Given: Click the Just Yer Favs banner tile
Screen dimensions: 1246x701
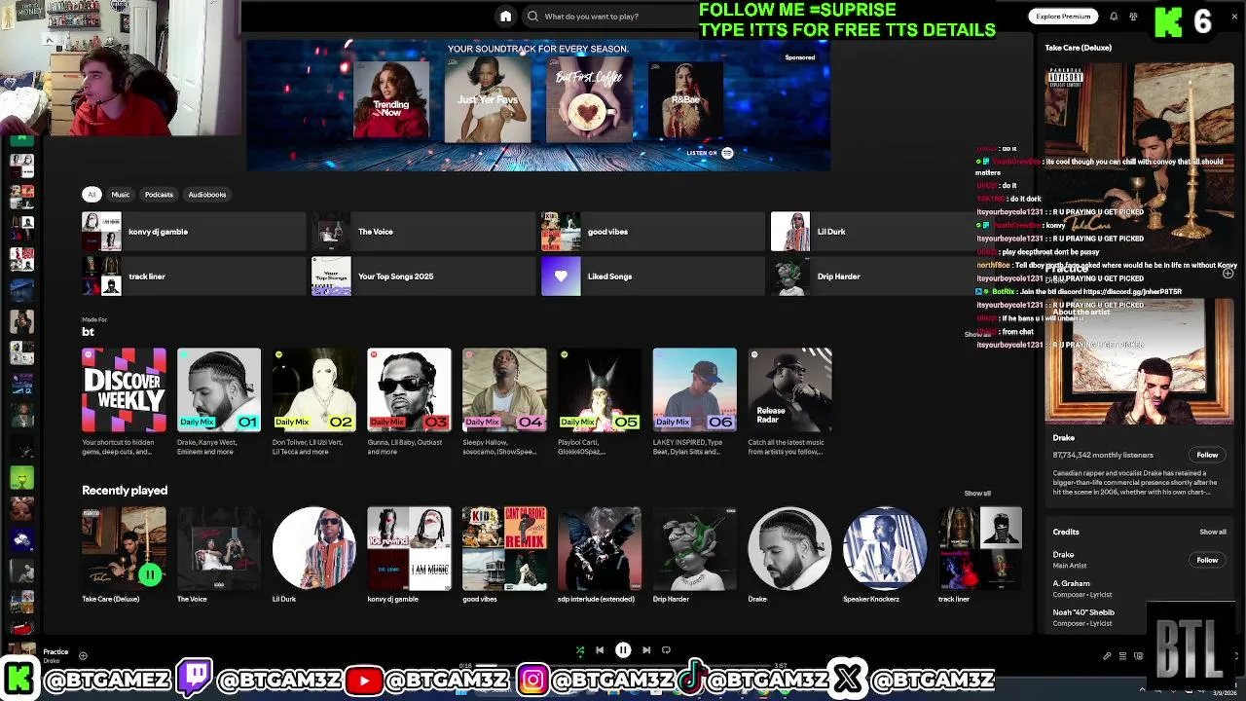Looking at the screenshot, I should point(488,100).
